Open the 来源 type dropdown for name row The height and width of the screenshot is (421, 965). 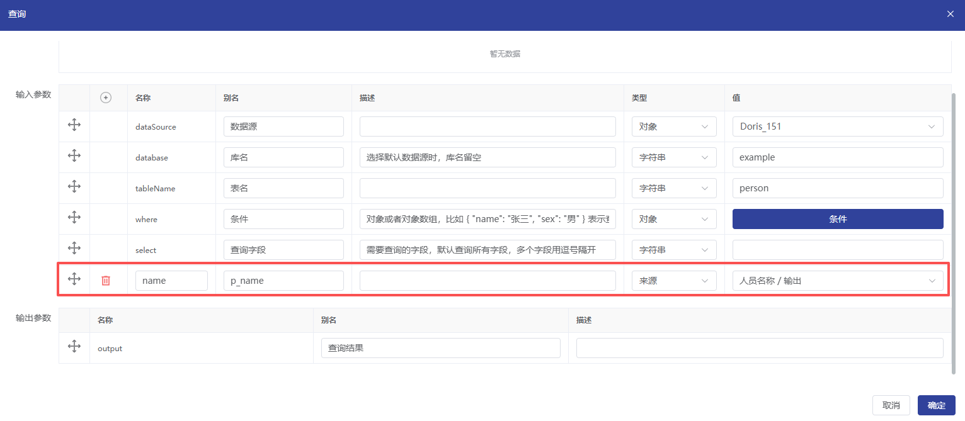click(x=673, y=281)
